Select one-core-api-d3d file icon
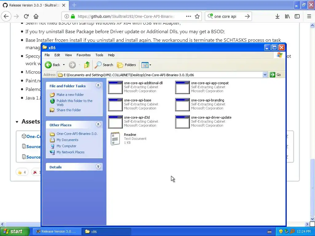Viewport: 315px width, 236px height. (115, 122)
